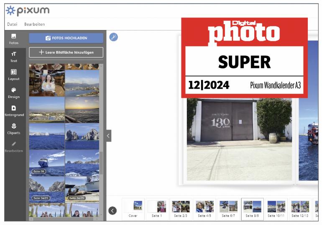Viewport: 322px width, 225px height.
Task: Select the coastal town bay photo
Action: [82, 83]
